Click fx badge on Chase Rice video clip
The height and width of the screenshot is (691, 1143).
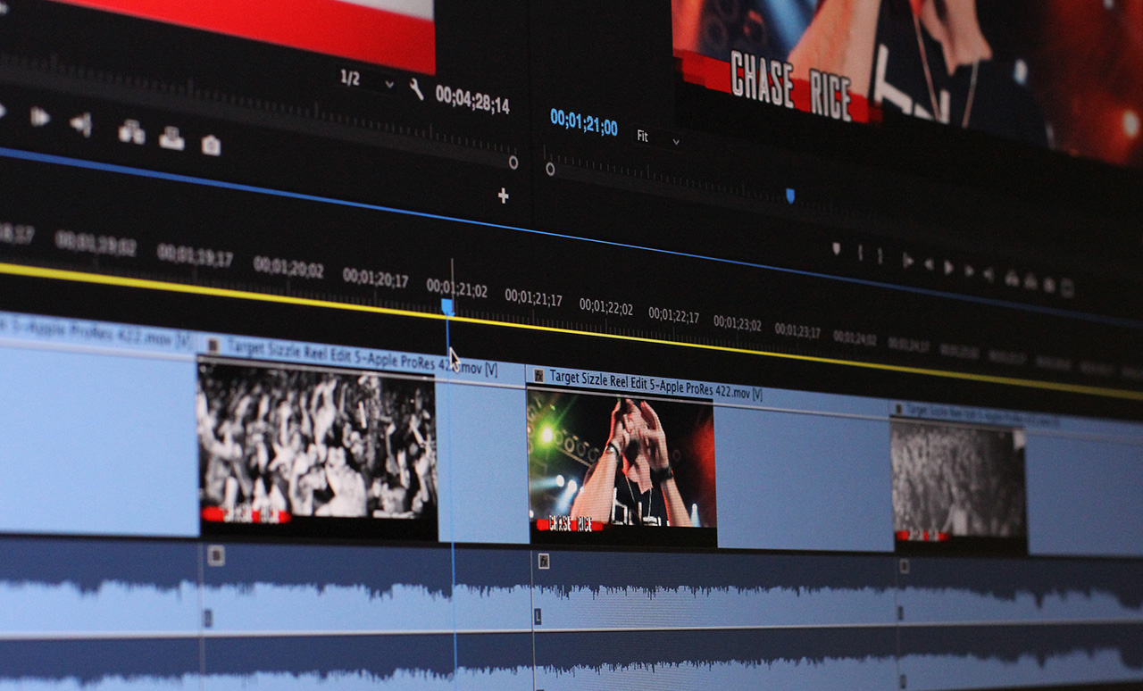(x=538, y=377)
